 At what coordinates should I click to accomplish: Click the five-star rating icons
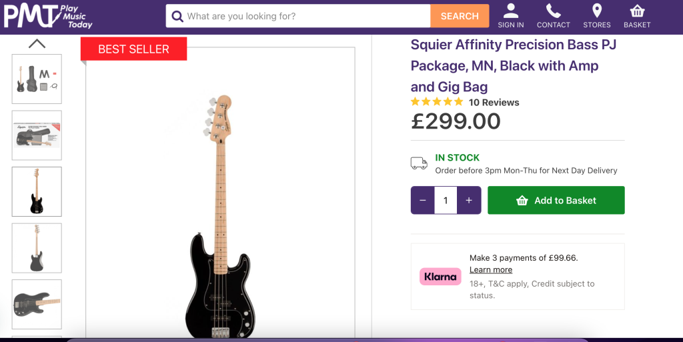tap(437, 102)
